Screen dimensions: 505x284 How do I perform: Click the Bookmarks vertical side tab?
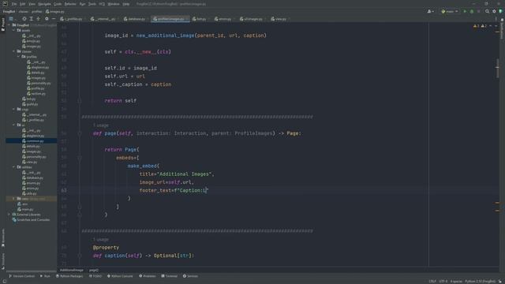3,238
